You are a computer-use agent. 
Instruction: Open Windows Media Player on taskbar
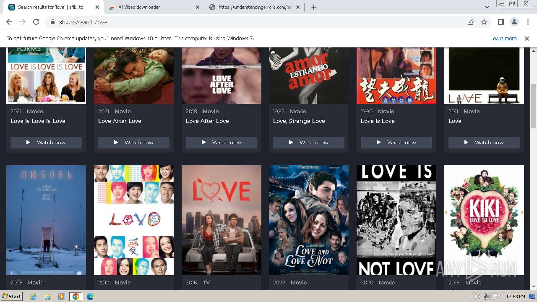pyautogui.click(x=62, y=297)
